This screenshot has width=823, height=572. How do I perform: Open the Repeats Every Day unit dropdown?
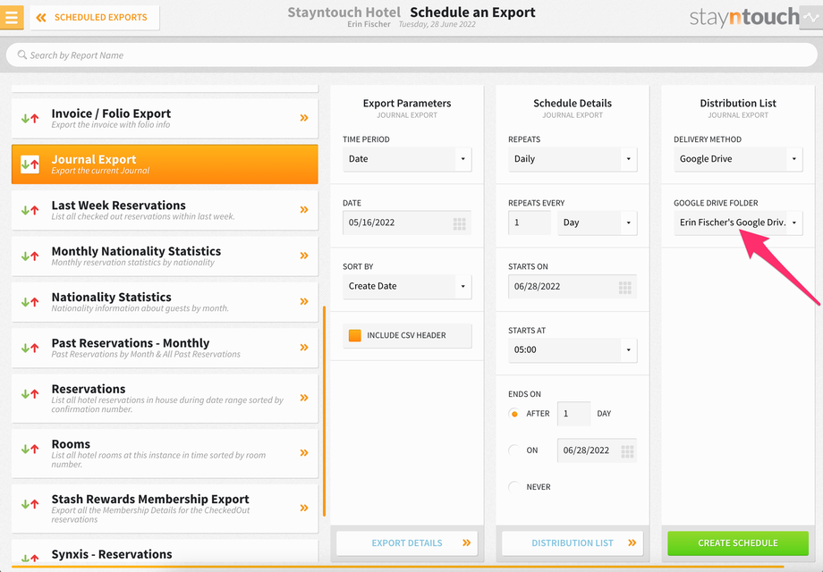point(598,223)
